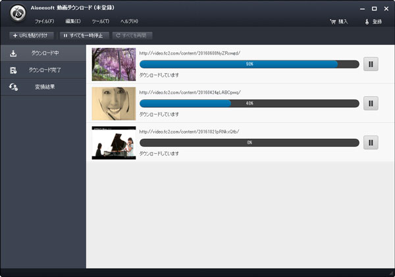The image size is (395, 277).
Task: Open the ファイル(F) menu
Action: pos(44,22)
